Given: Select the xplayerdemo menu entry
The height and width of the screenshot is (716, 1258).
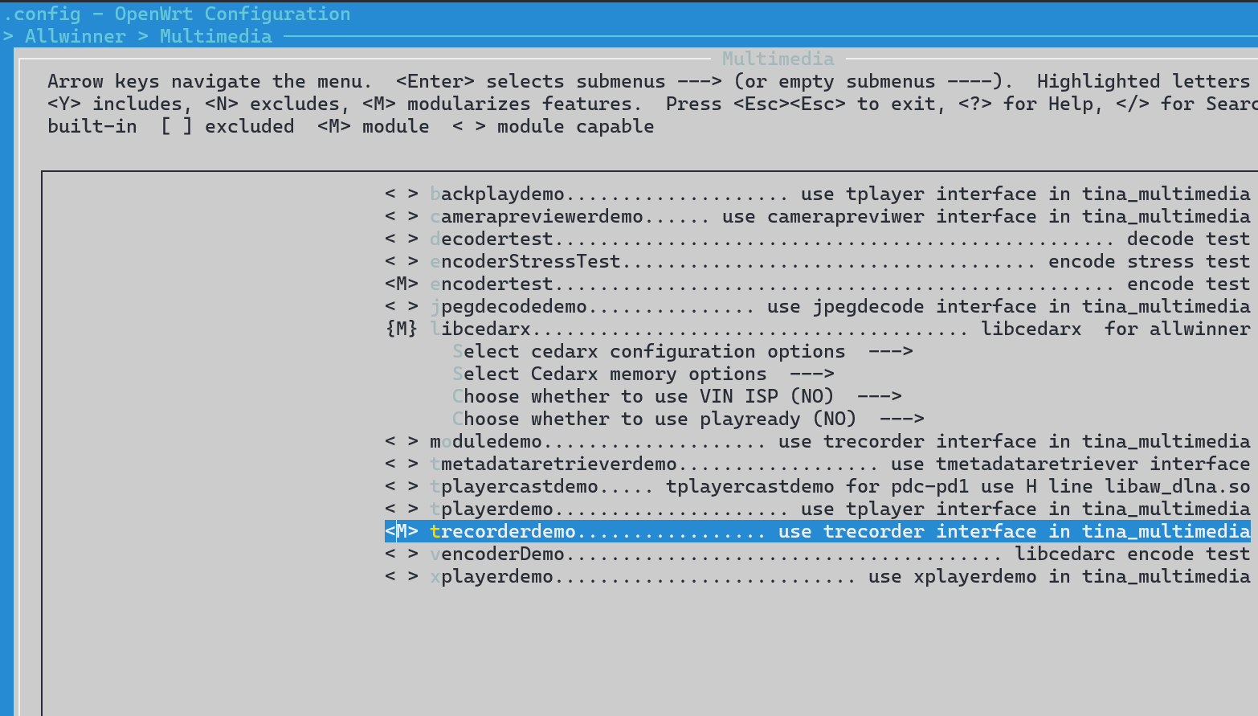Looking at the screenshot, I should pos(818,576).
